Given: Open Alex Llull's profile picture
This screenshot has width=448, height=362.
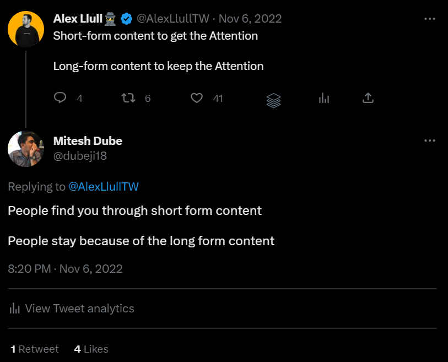Looking at the screenshot, I should point(26,29).
